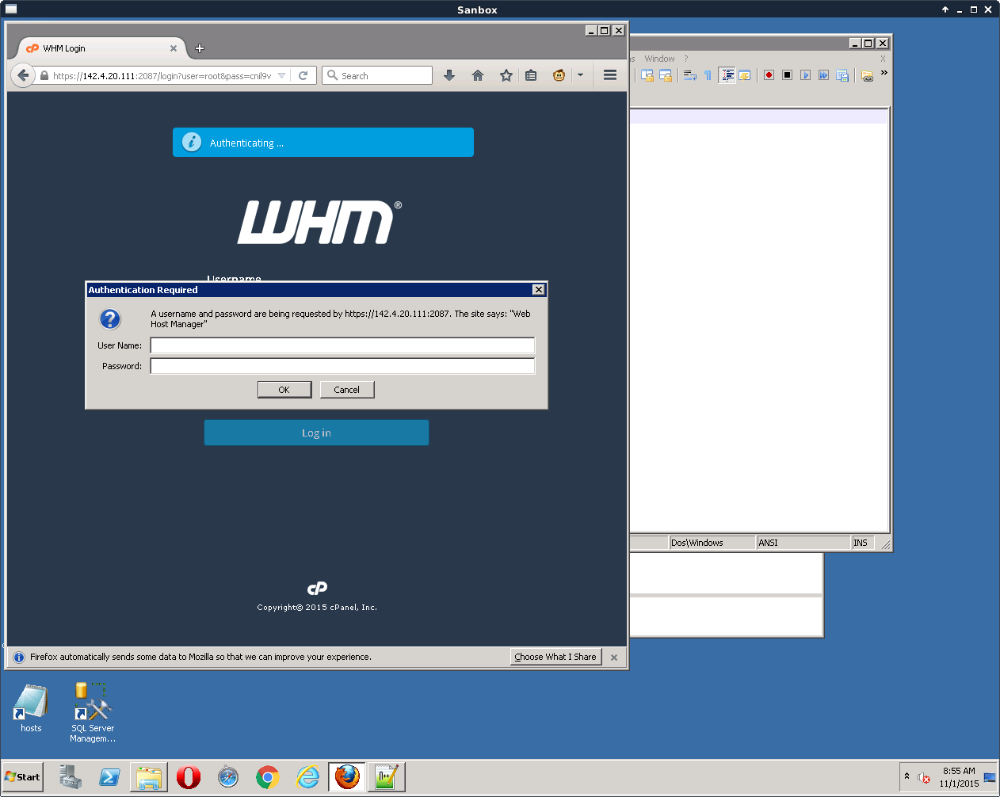Click the cPanel logo at page bottom

tap(317, 588)
